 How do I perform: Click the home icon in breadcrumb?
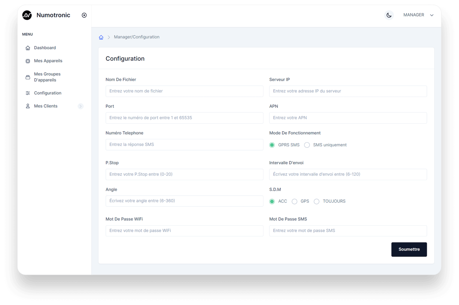click(x=101, y=37)
